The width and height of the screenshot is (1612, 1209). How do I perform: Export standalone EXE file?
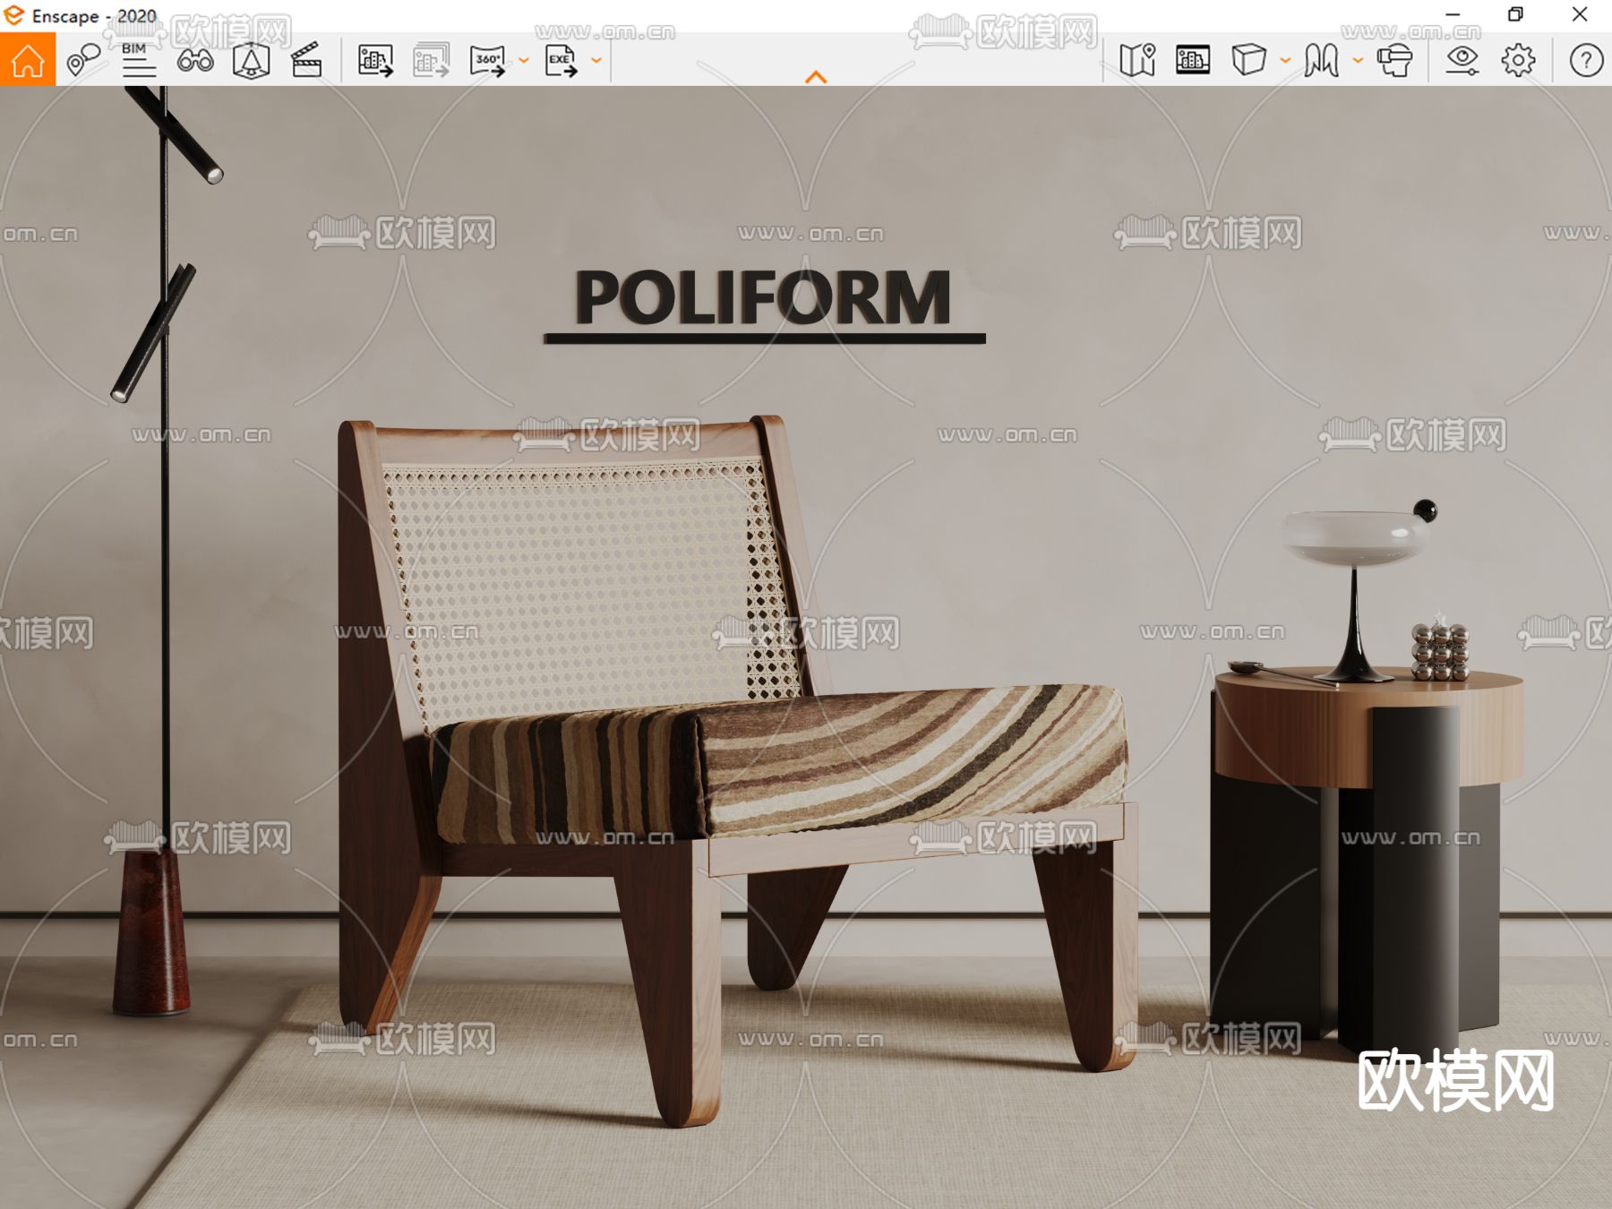tap(563, 61)
